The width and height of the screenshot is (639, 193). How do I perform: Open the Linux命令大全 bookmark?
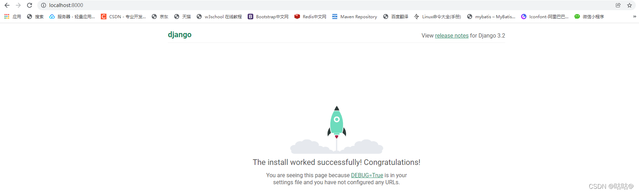(437, 16)
